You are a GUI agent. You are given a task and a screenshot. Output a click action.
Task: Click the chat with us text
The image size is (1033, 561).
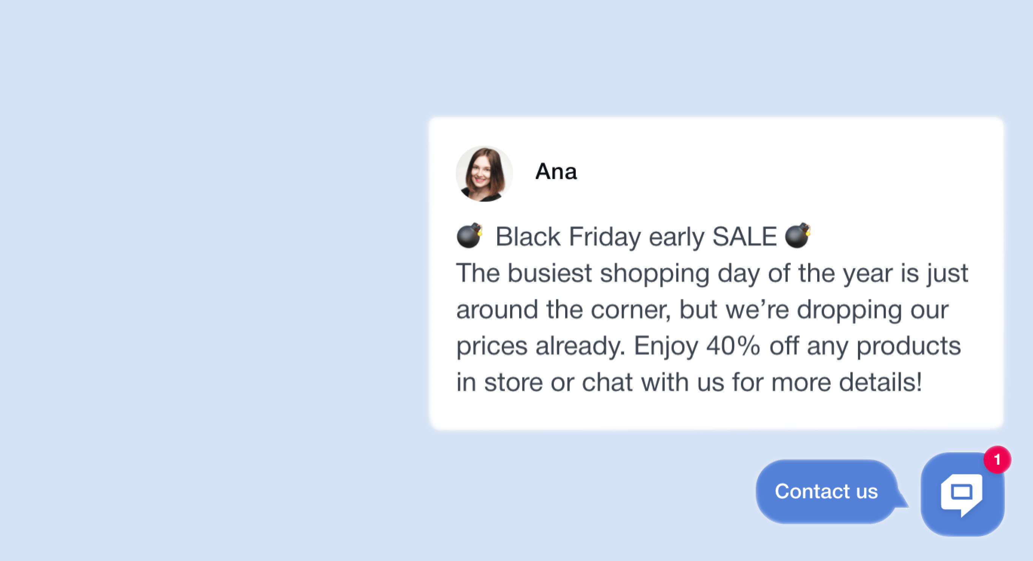click(653, 382)
